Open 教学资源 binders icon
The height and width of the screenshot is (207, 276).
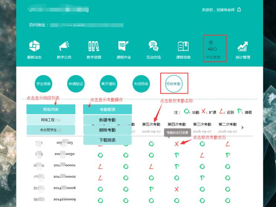click(94, 46)
